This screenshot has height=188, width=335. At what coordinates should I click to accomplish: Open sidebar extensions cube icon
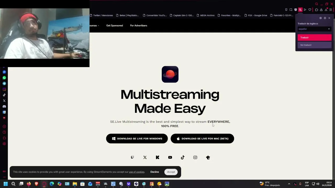pos(4,138)
